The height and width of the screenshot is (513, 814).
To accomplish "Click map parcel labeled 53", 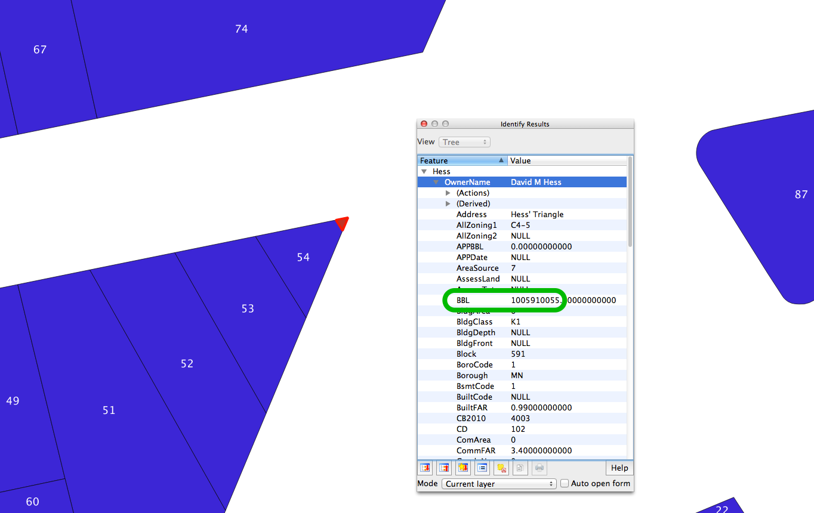I will pos(248,309).
